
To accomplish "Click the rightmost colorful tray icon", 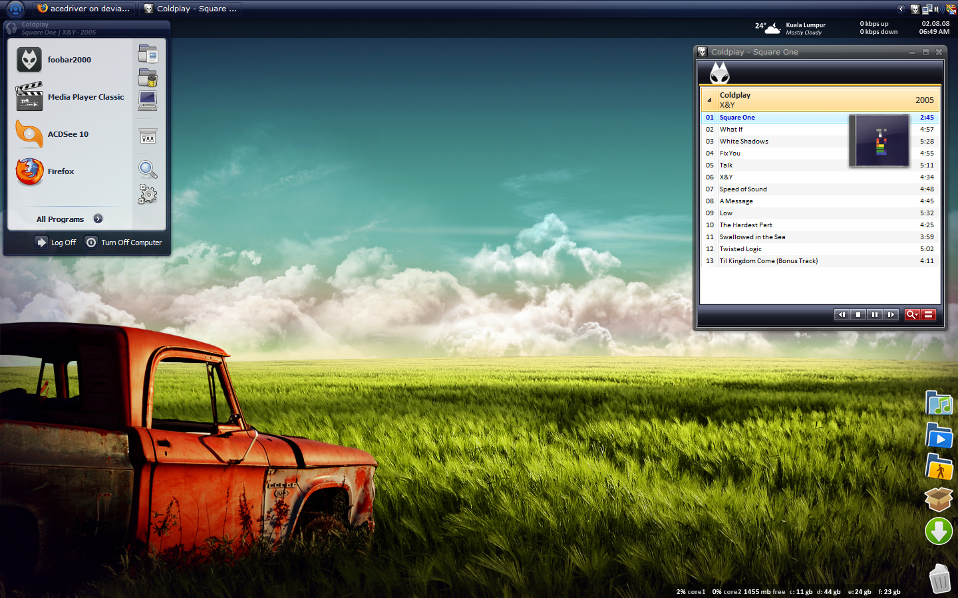I will (951, 9).
